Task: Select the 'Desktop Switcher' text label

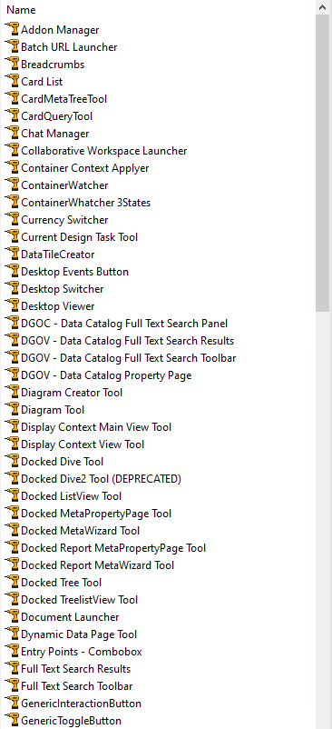Action: pos(63,289)
